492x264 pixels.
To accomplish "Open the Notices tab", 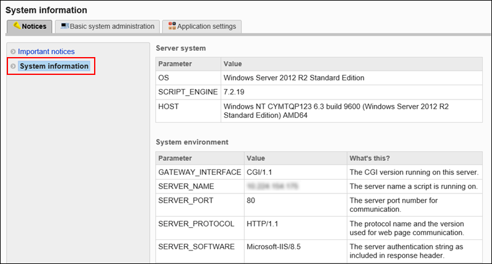I will pyautogui.click(x=30, y=26).
